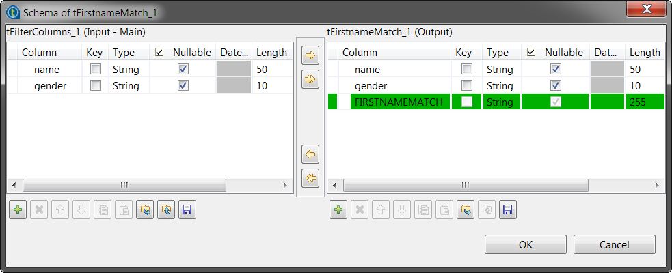Move column down in input panel
Viewport: 672px width, 273px height.
click(81, 210)
